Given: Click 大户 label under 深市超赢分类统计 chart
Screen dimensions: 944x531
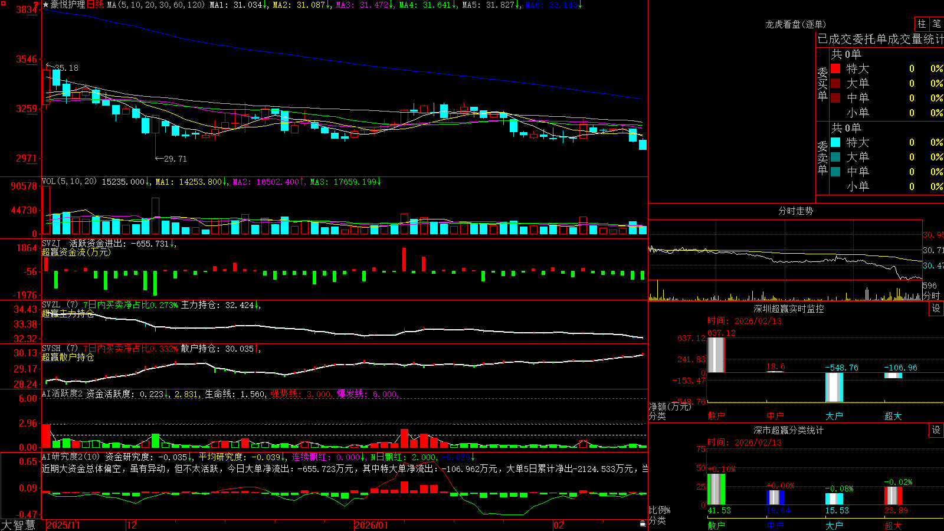Looking at the screenshot, I should pyautogui.click(x=834, y=526).
